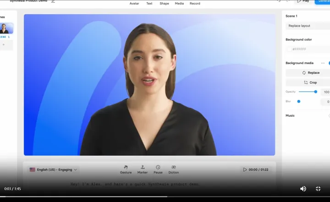Open Background media more options (three dots)
This screenshot has height=202, width=330.
click(x=323, y=63)
